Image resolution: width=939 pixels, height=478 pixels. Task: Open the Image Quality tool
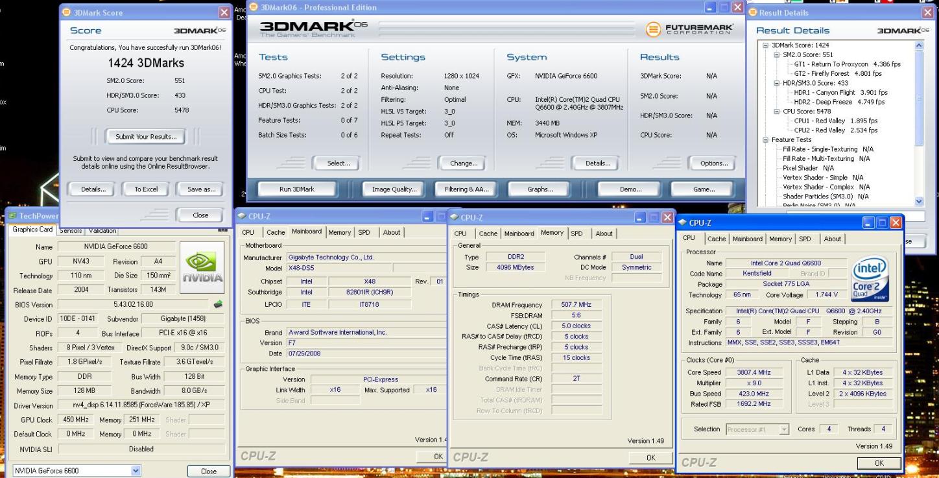(x=394, y=189)
